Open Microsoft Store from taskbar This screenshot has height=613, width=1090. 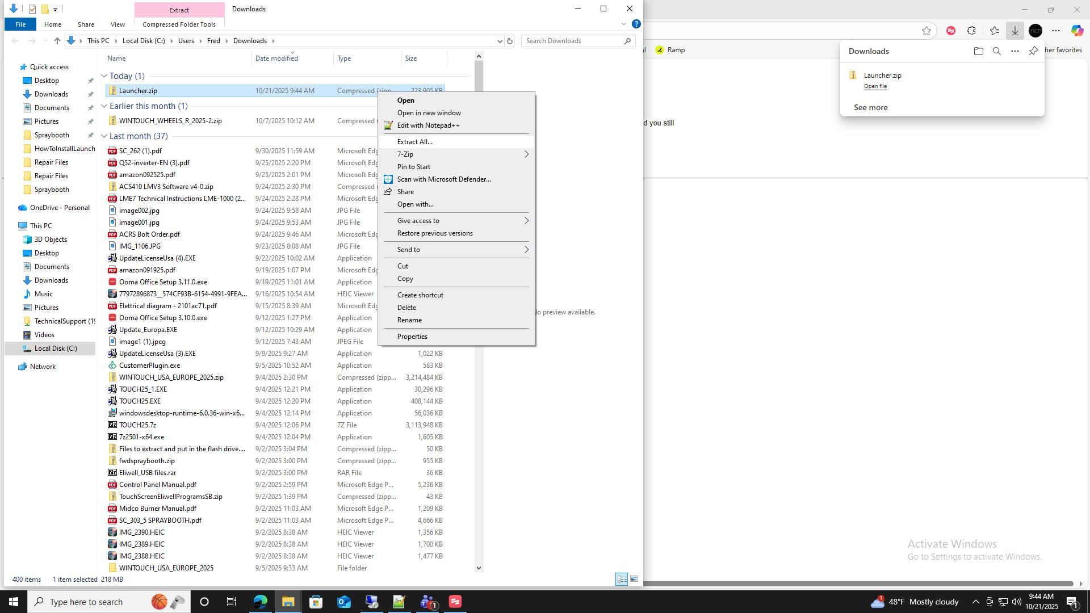316,602
